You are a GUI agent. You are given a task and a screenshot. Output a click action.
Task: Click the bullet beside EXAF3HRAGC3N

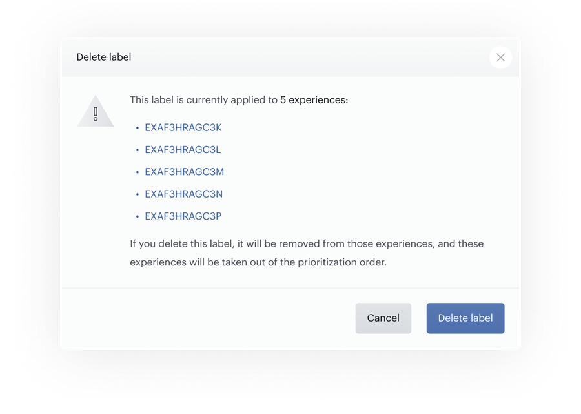(x=137, y=194)
